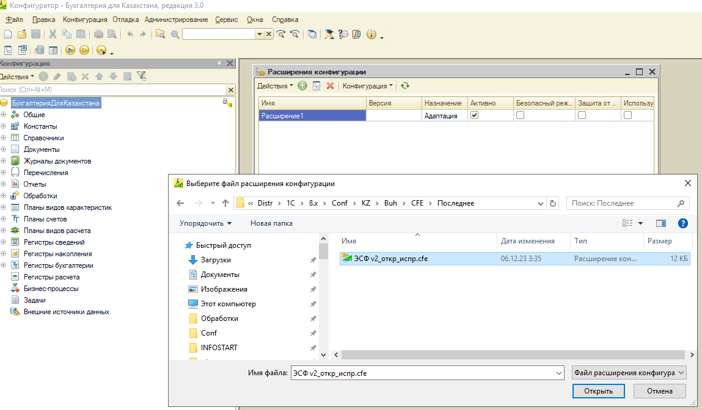The width and height of the screenshot is (702, 410).
Task: Click the magnifier Find icon in toolbar
Action: tap(175, 34)
